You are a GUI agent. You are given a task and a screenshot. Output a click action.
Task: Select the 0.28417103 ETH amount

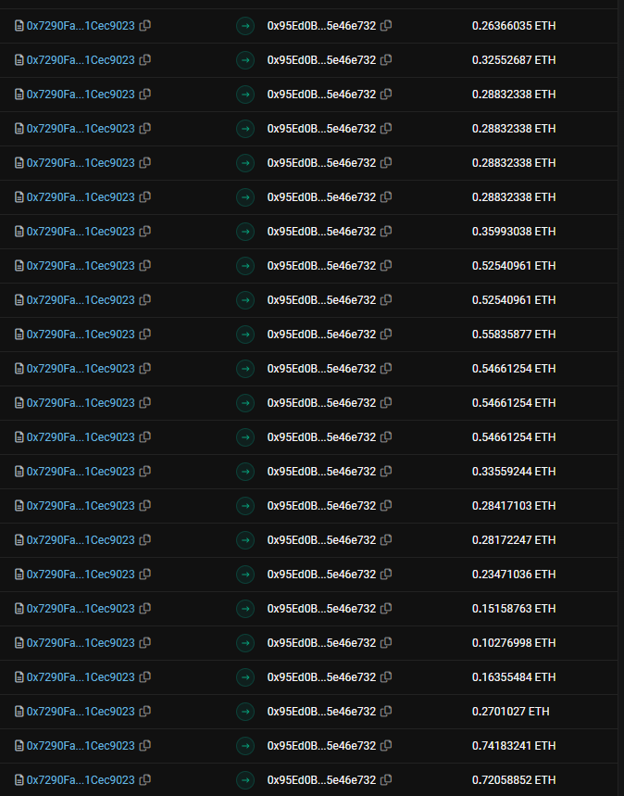(x=514, y=506)
